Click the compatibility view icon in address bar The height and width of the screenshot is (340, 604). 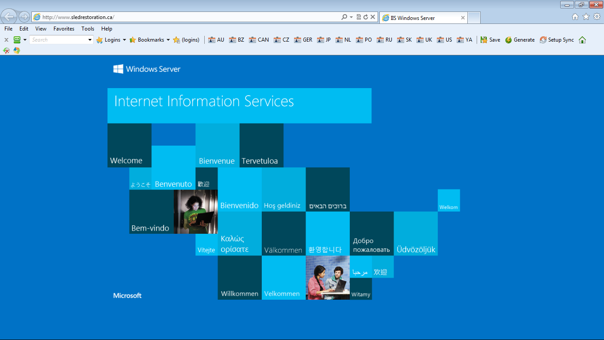359,17
